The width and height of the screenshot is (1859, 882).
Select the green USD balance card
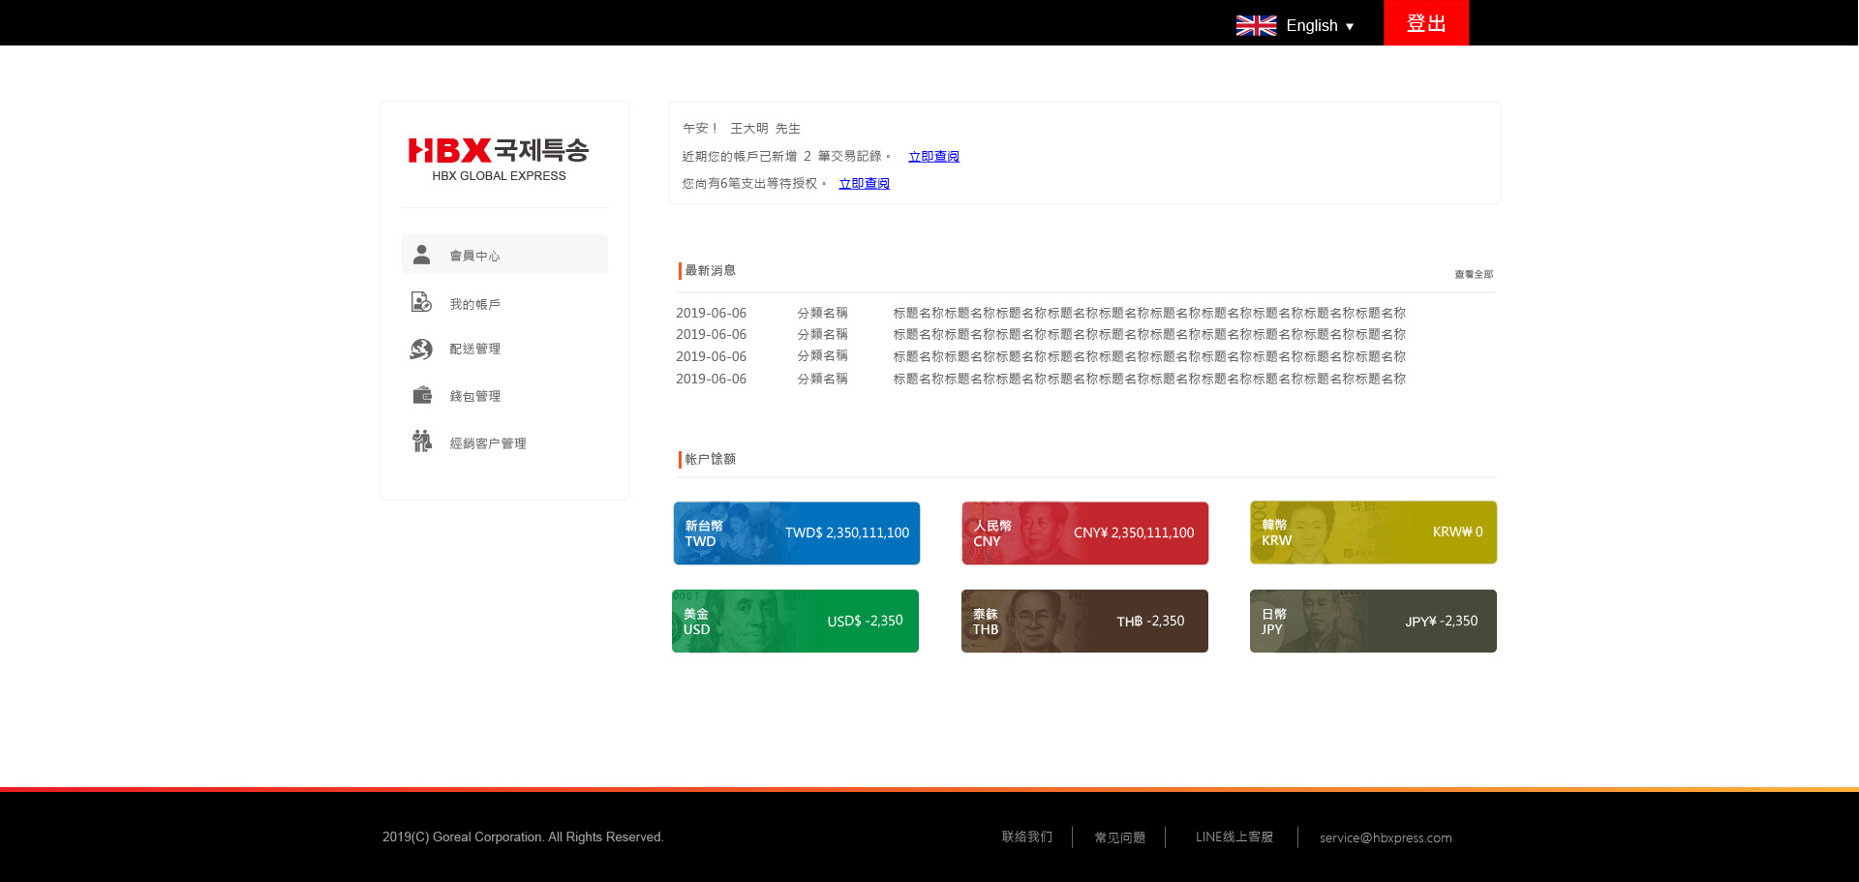coord(795,621)
